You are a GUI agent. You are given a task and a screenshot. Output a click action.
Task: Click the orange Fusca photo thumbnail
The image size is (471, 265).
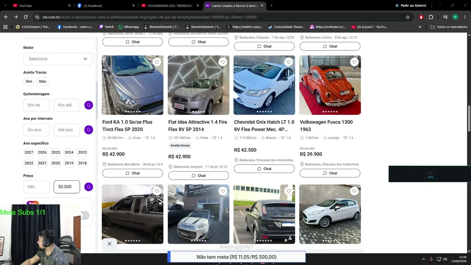pyautogui.click(x=330, y=85)
